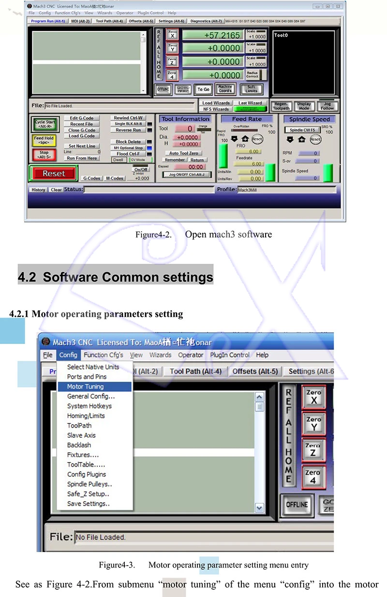Click the Load G-Code button
Viewport: 387px width, 597px height.
pyautogui.click(x=81, y=136)
